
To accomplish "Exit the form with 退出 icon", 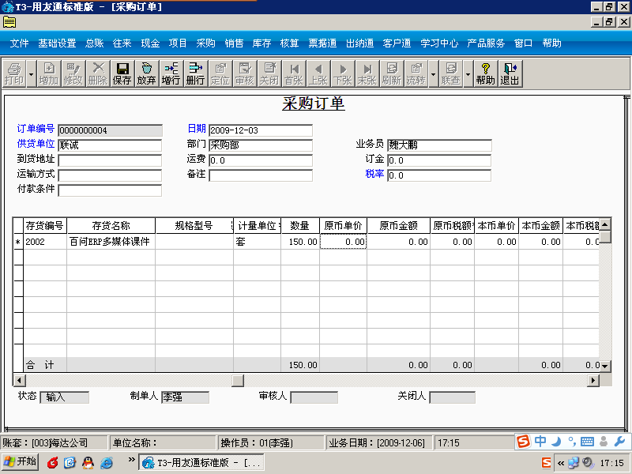I will 510,73.
